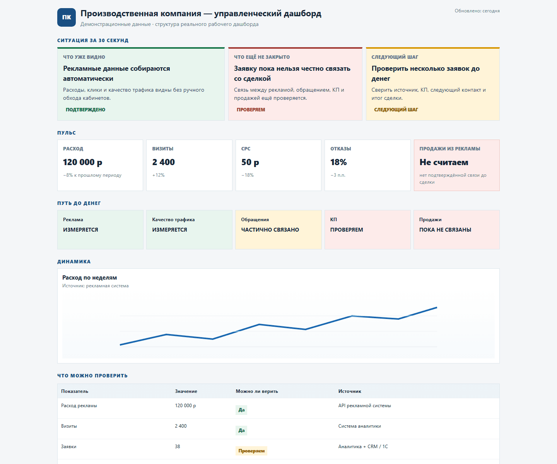Click 'Система аналитики' source cell

click(x=360, y=426)
